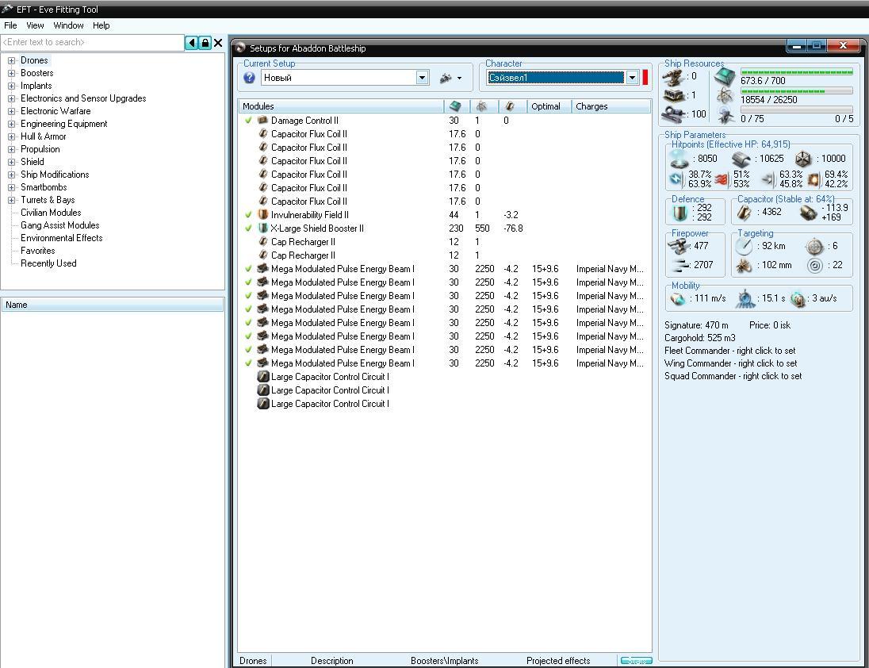Open the Window menu
The width and height of the screenshot is (869, 668).
68,25
